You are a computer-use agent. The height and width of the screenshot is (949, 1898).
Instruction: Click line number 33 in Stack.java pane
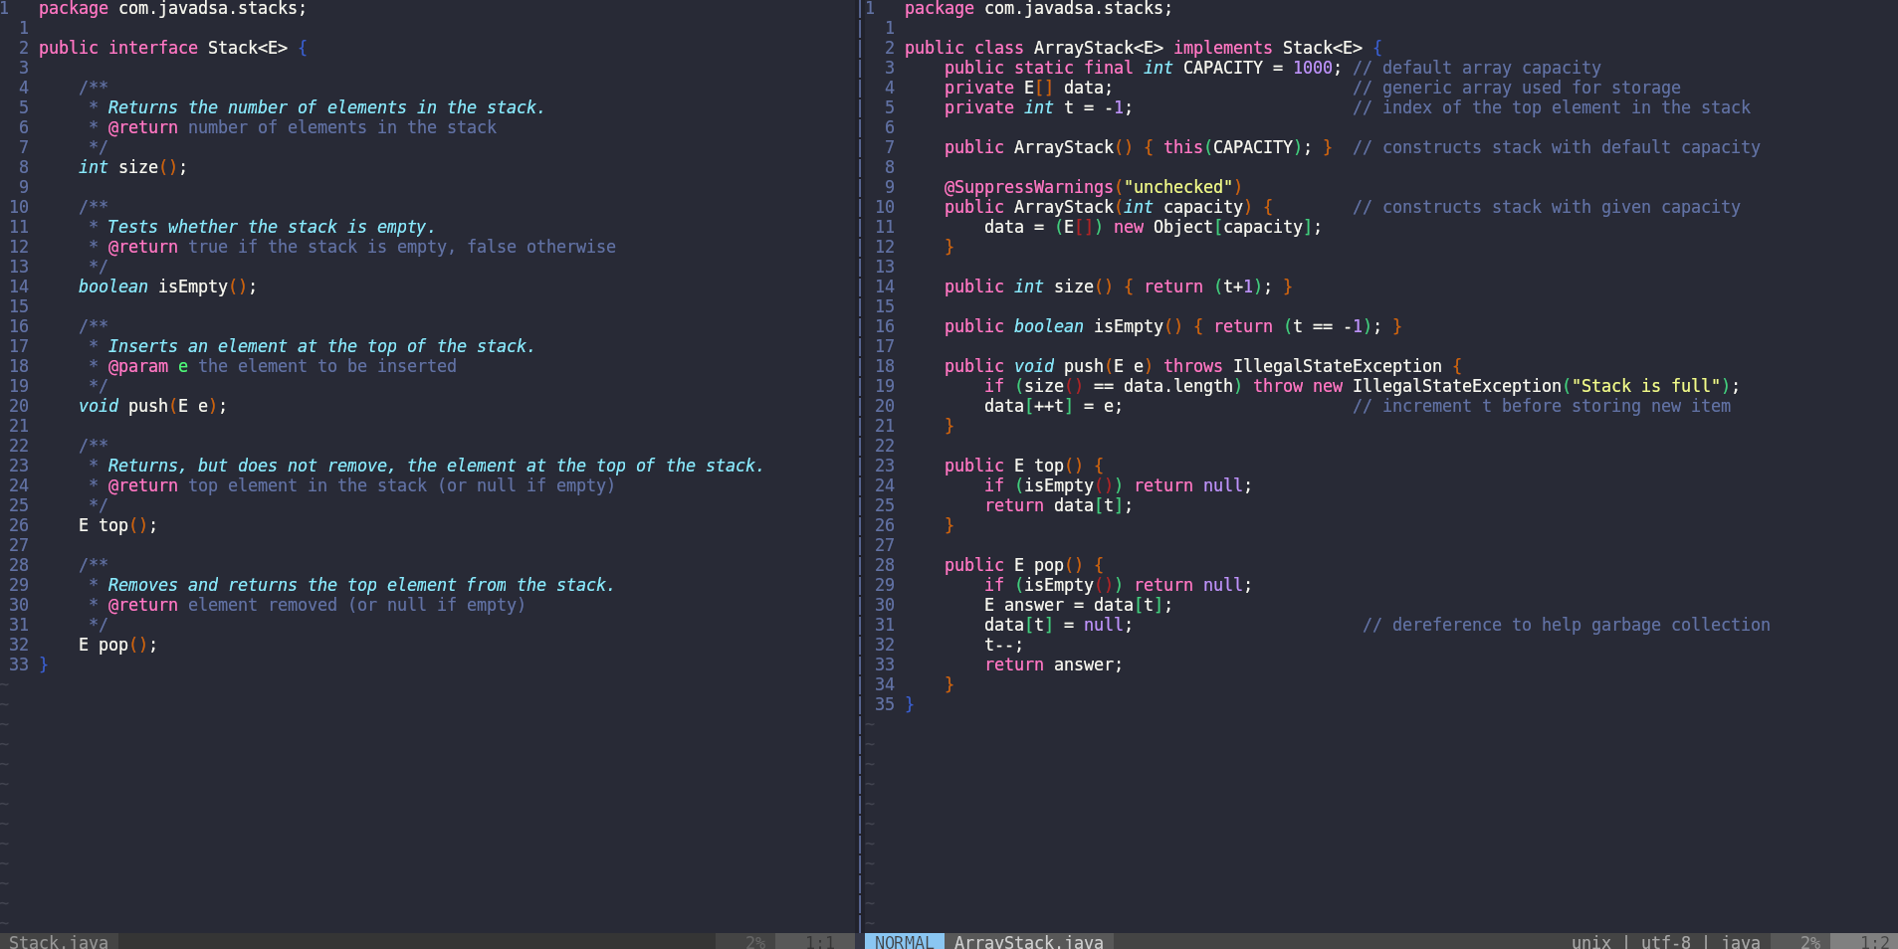(19, 664)
